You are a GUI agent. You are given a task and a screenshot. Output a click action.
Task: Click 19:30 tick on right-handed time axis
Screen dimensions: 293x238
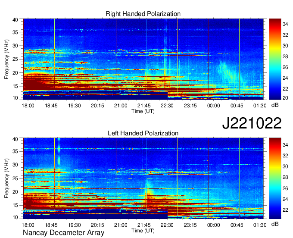click(x=75, y=106)
